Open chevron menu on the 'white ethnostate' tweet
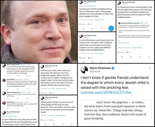This screenshot has width=155, height=127. [114, 35]
